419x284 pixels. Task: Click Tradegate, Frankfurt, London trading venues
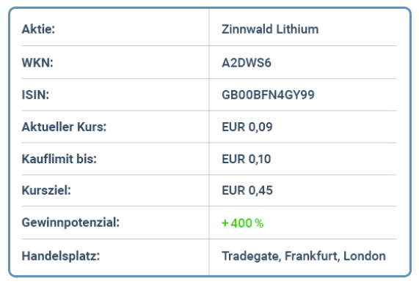(x=304, y=256)
